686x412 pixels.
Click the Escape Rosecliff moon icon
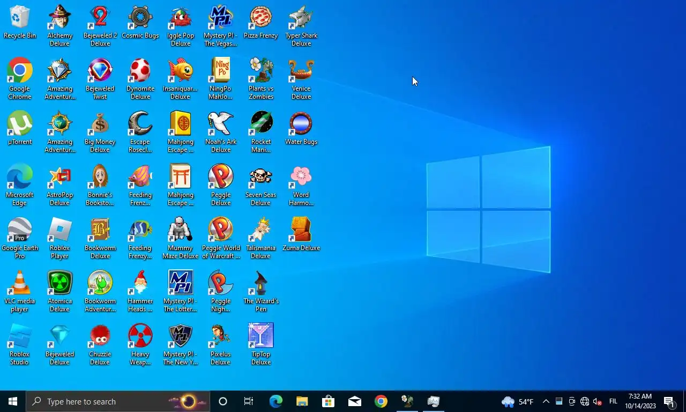click(x=140, y=132)
